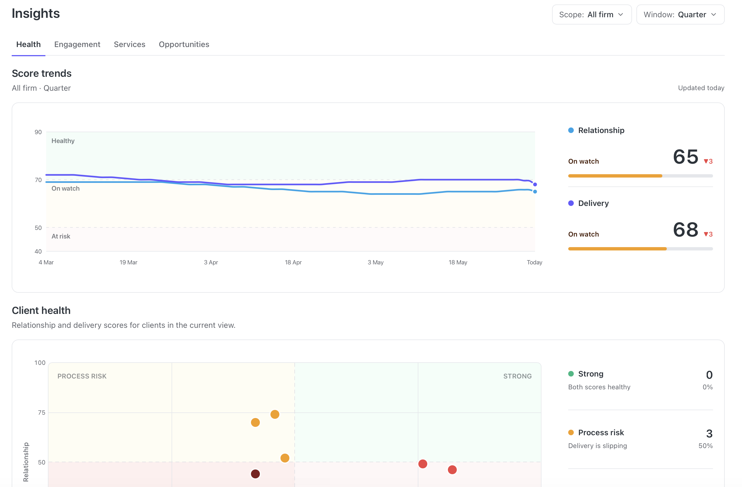Click the rightmost red client dot

[452, 470]
